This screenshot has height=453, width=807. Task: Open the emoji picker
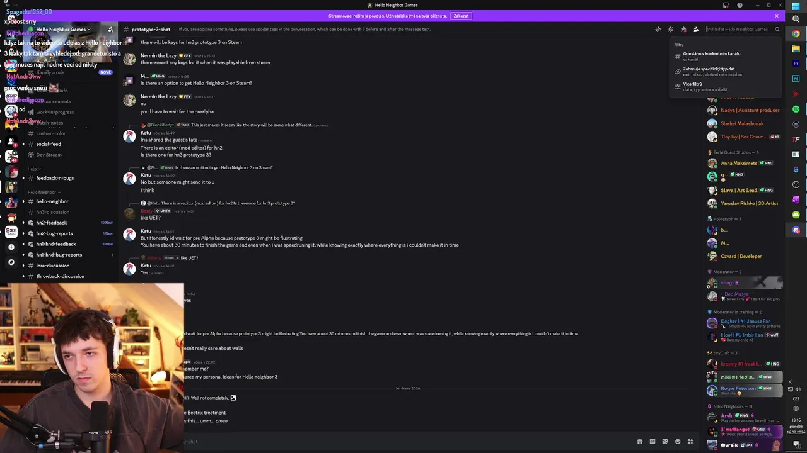click(678, 442)
